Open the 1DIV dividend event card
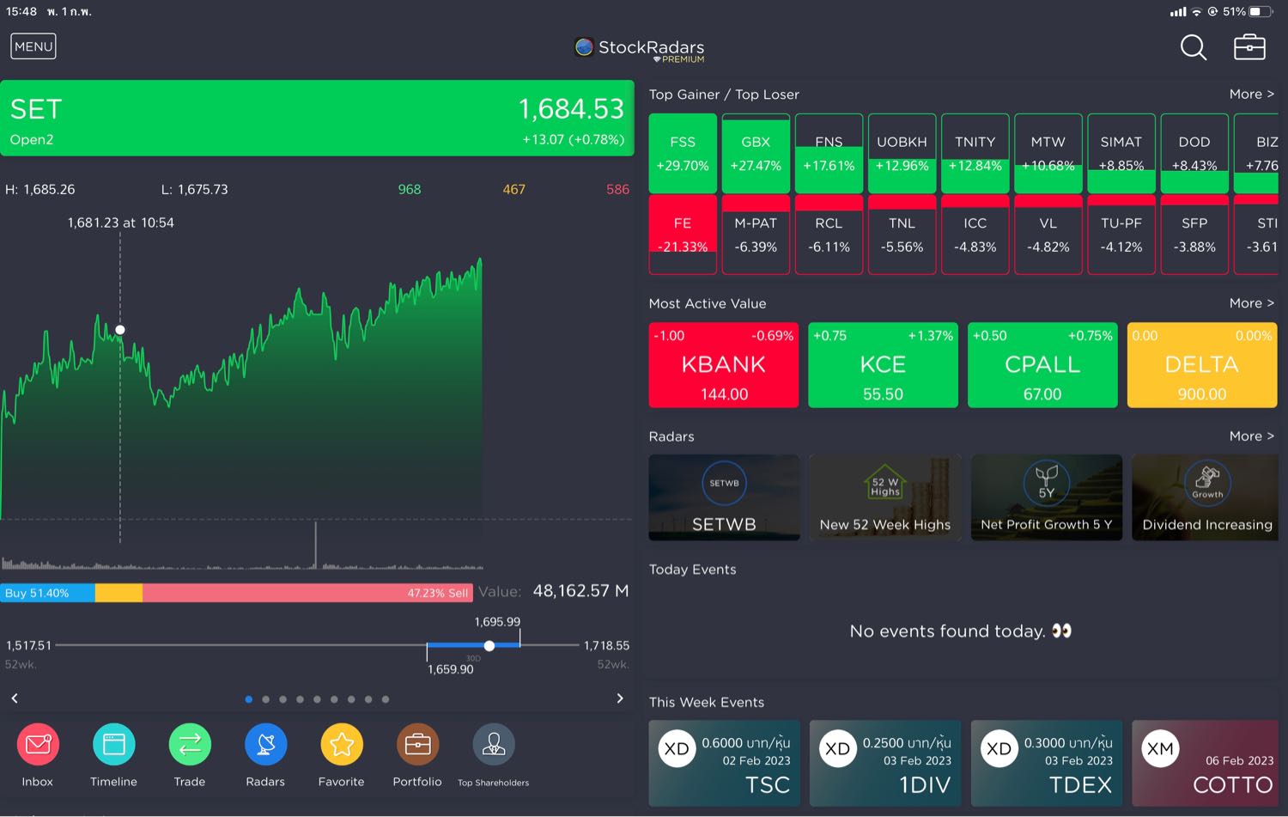The height and width of the screenshot is (817, 1288). pos(885,763)
